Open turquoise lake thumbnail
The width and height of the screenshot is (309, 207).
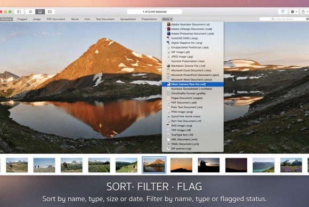pyautogui.click(x=264, y=165)
